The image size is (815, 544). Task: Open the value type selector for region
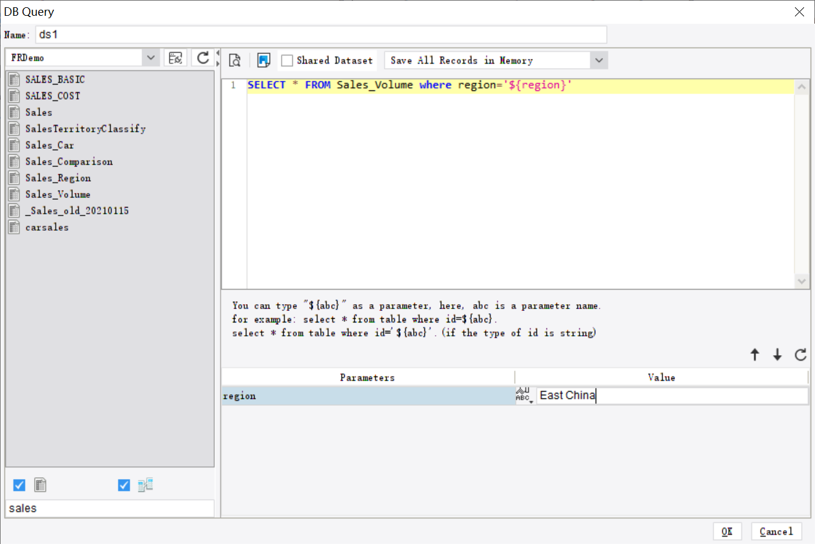(524, 396)
